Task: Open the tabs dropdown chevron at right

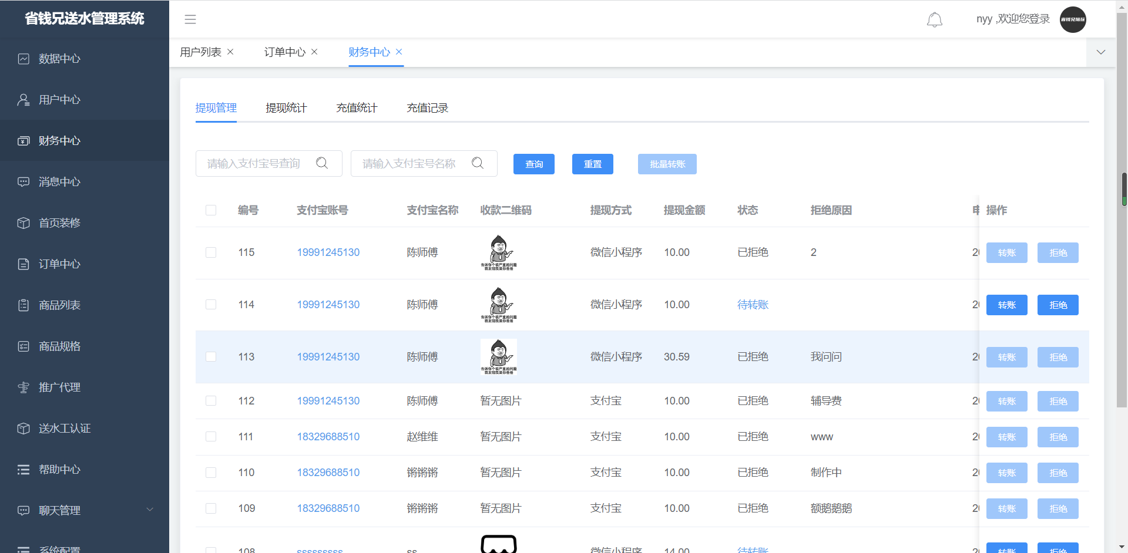Action: (1101, 52)
